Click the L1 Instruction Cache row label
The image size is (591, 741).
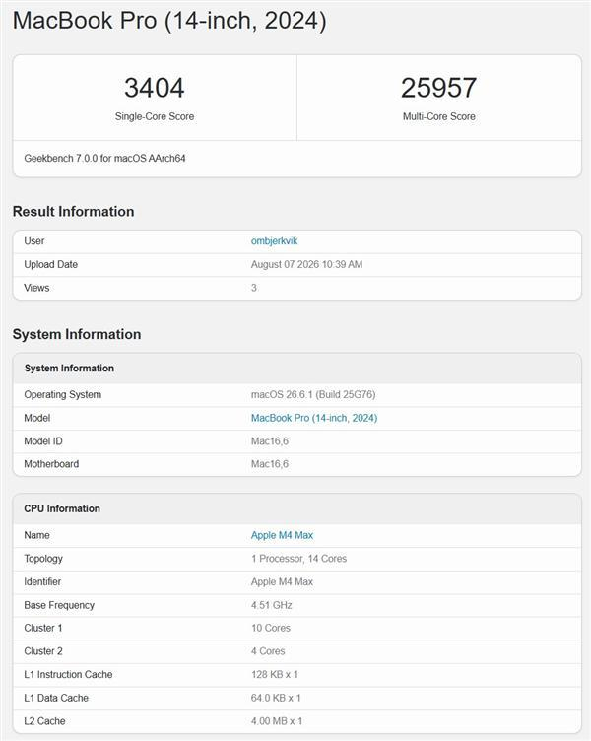68,674
